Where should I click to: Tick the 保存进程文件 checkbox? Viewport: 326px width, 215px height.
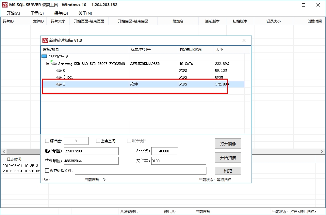(47, 171)
